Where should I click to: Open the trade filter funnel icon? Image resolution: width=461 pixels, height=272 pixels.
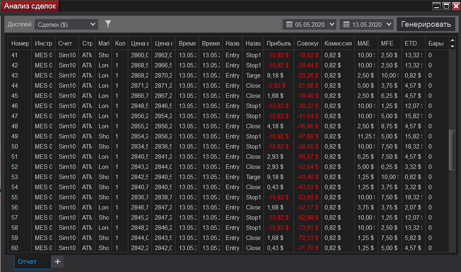pos(108,24)
